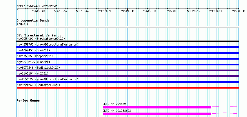Open the CLTC|NM_001288653 transcript label
The width and height of the screenshot is (247, 117).
(117, 111)
